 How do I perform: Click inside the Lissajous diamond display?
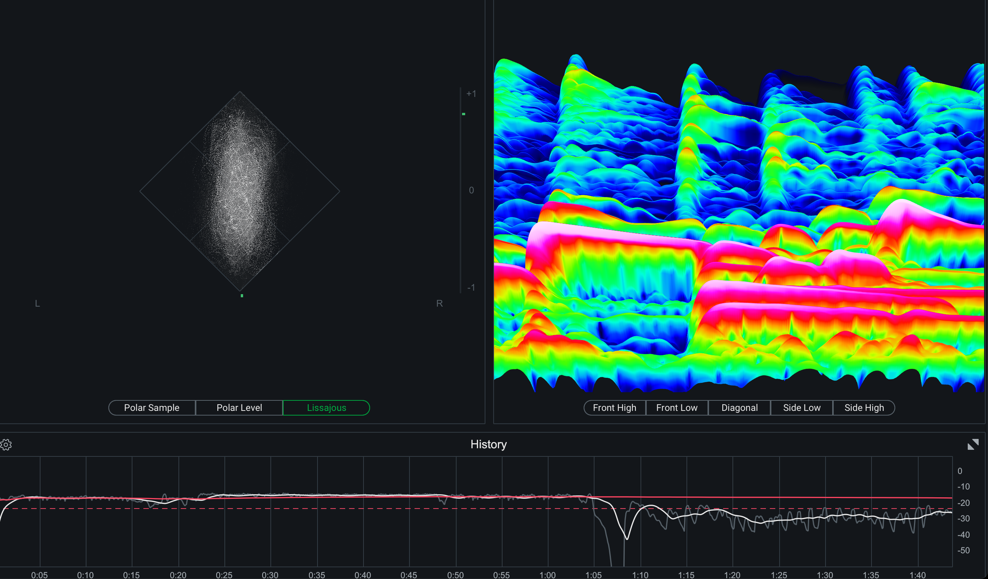click(240, 191)
